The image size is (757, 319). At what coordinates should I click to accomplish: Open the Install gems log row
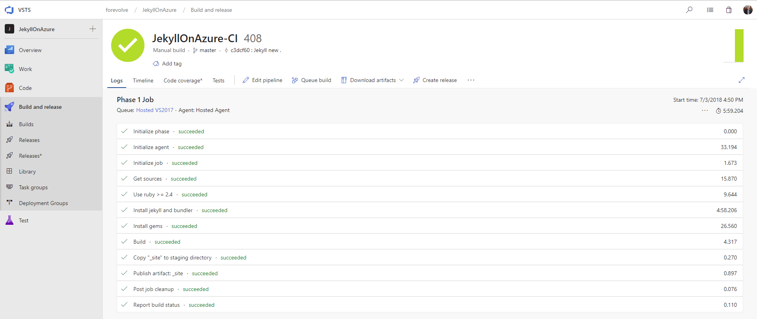430,226
